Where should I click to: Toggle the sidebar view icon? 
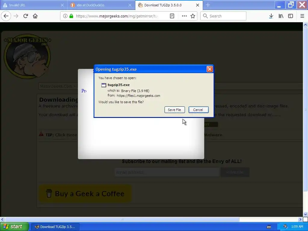pos(291,16)
